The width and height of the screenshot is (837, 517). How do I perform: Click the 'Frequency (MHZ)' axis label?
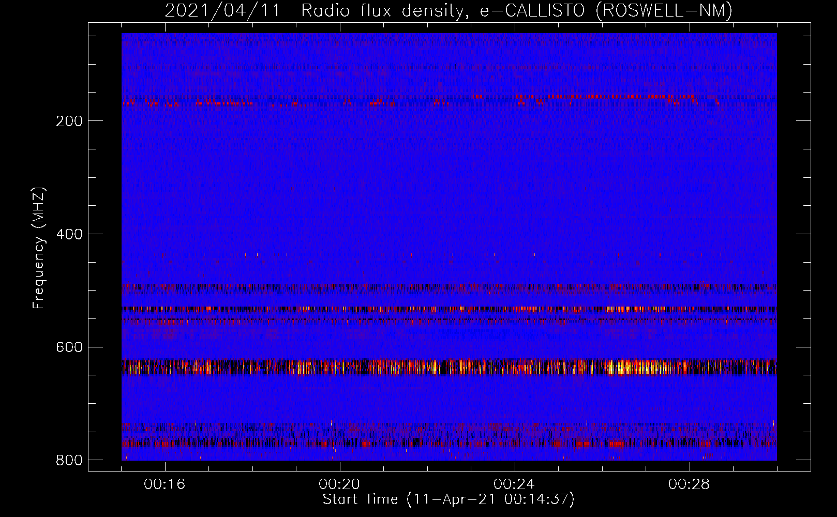39,248
